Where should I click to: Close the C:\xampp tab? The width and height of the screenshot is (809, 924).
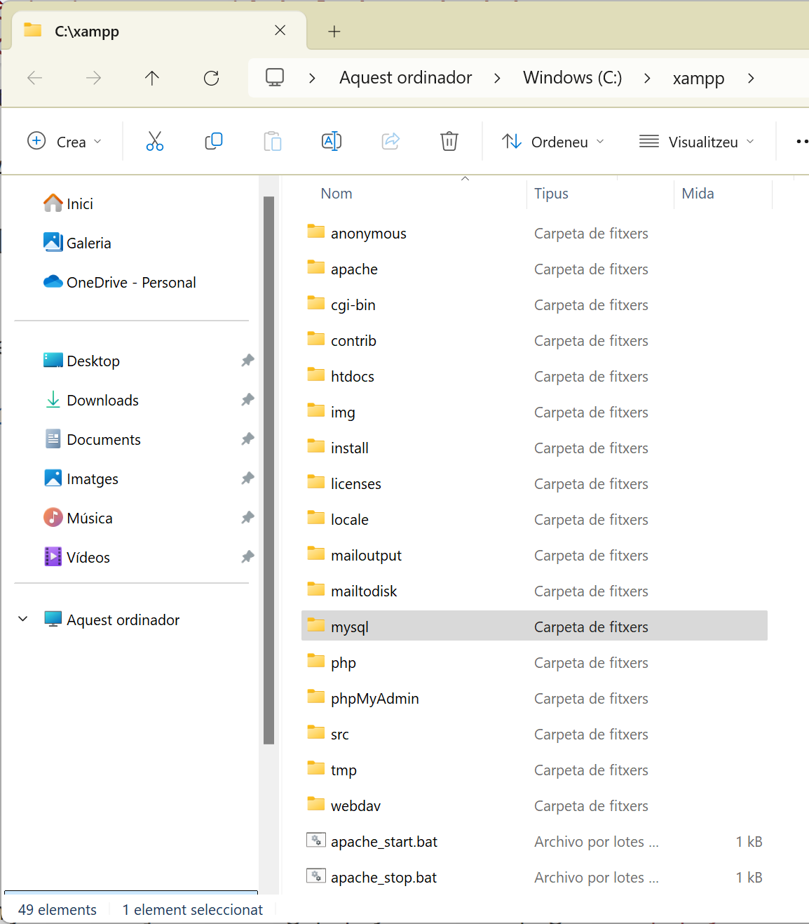click(280, 30)
